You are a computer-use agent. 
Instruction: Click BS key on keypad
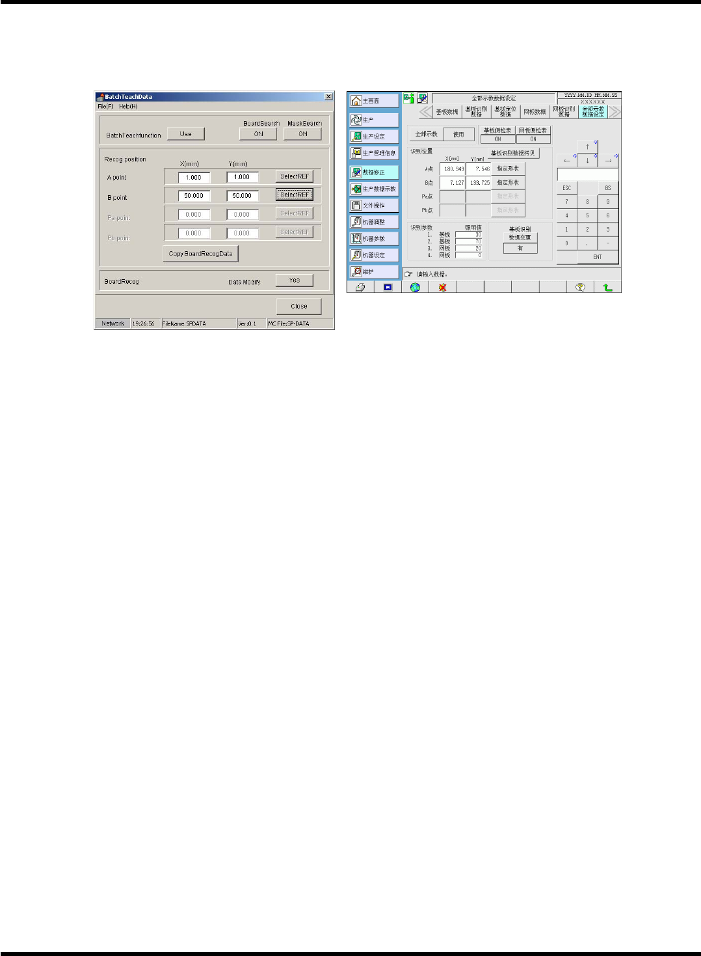pos(608,187)
